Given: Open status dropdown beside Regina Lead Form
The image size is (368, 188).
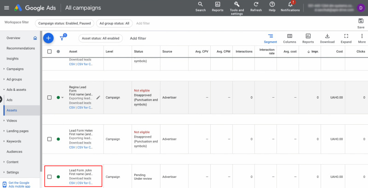Looking at the screenshot, I should click(x=63, y=98).
